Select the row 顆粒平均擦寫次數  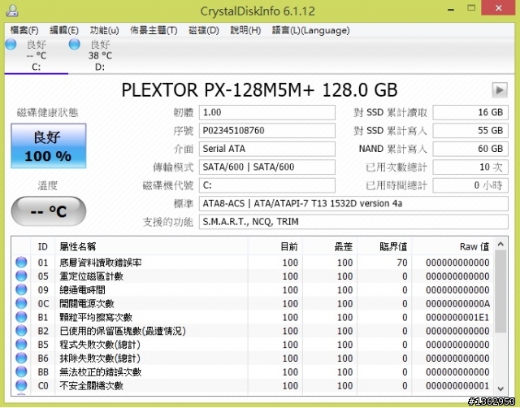253,317
